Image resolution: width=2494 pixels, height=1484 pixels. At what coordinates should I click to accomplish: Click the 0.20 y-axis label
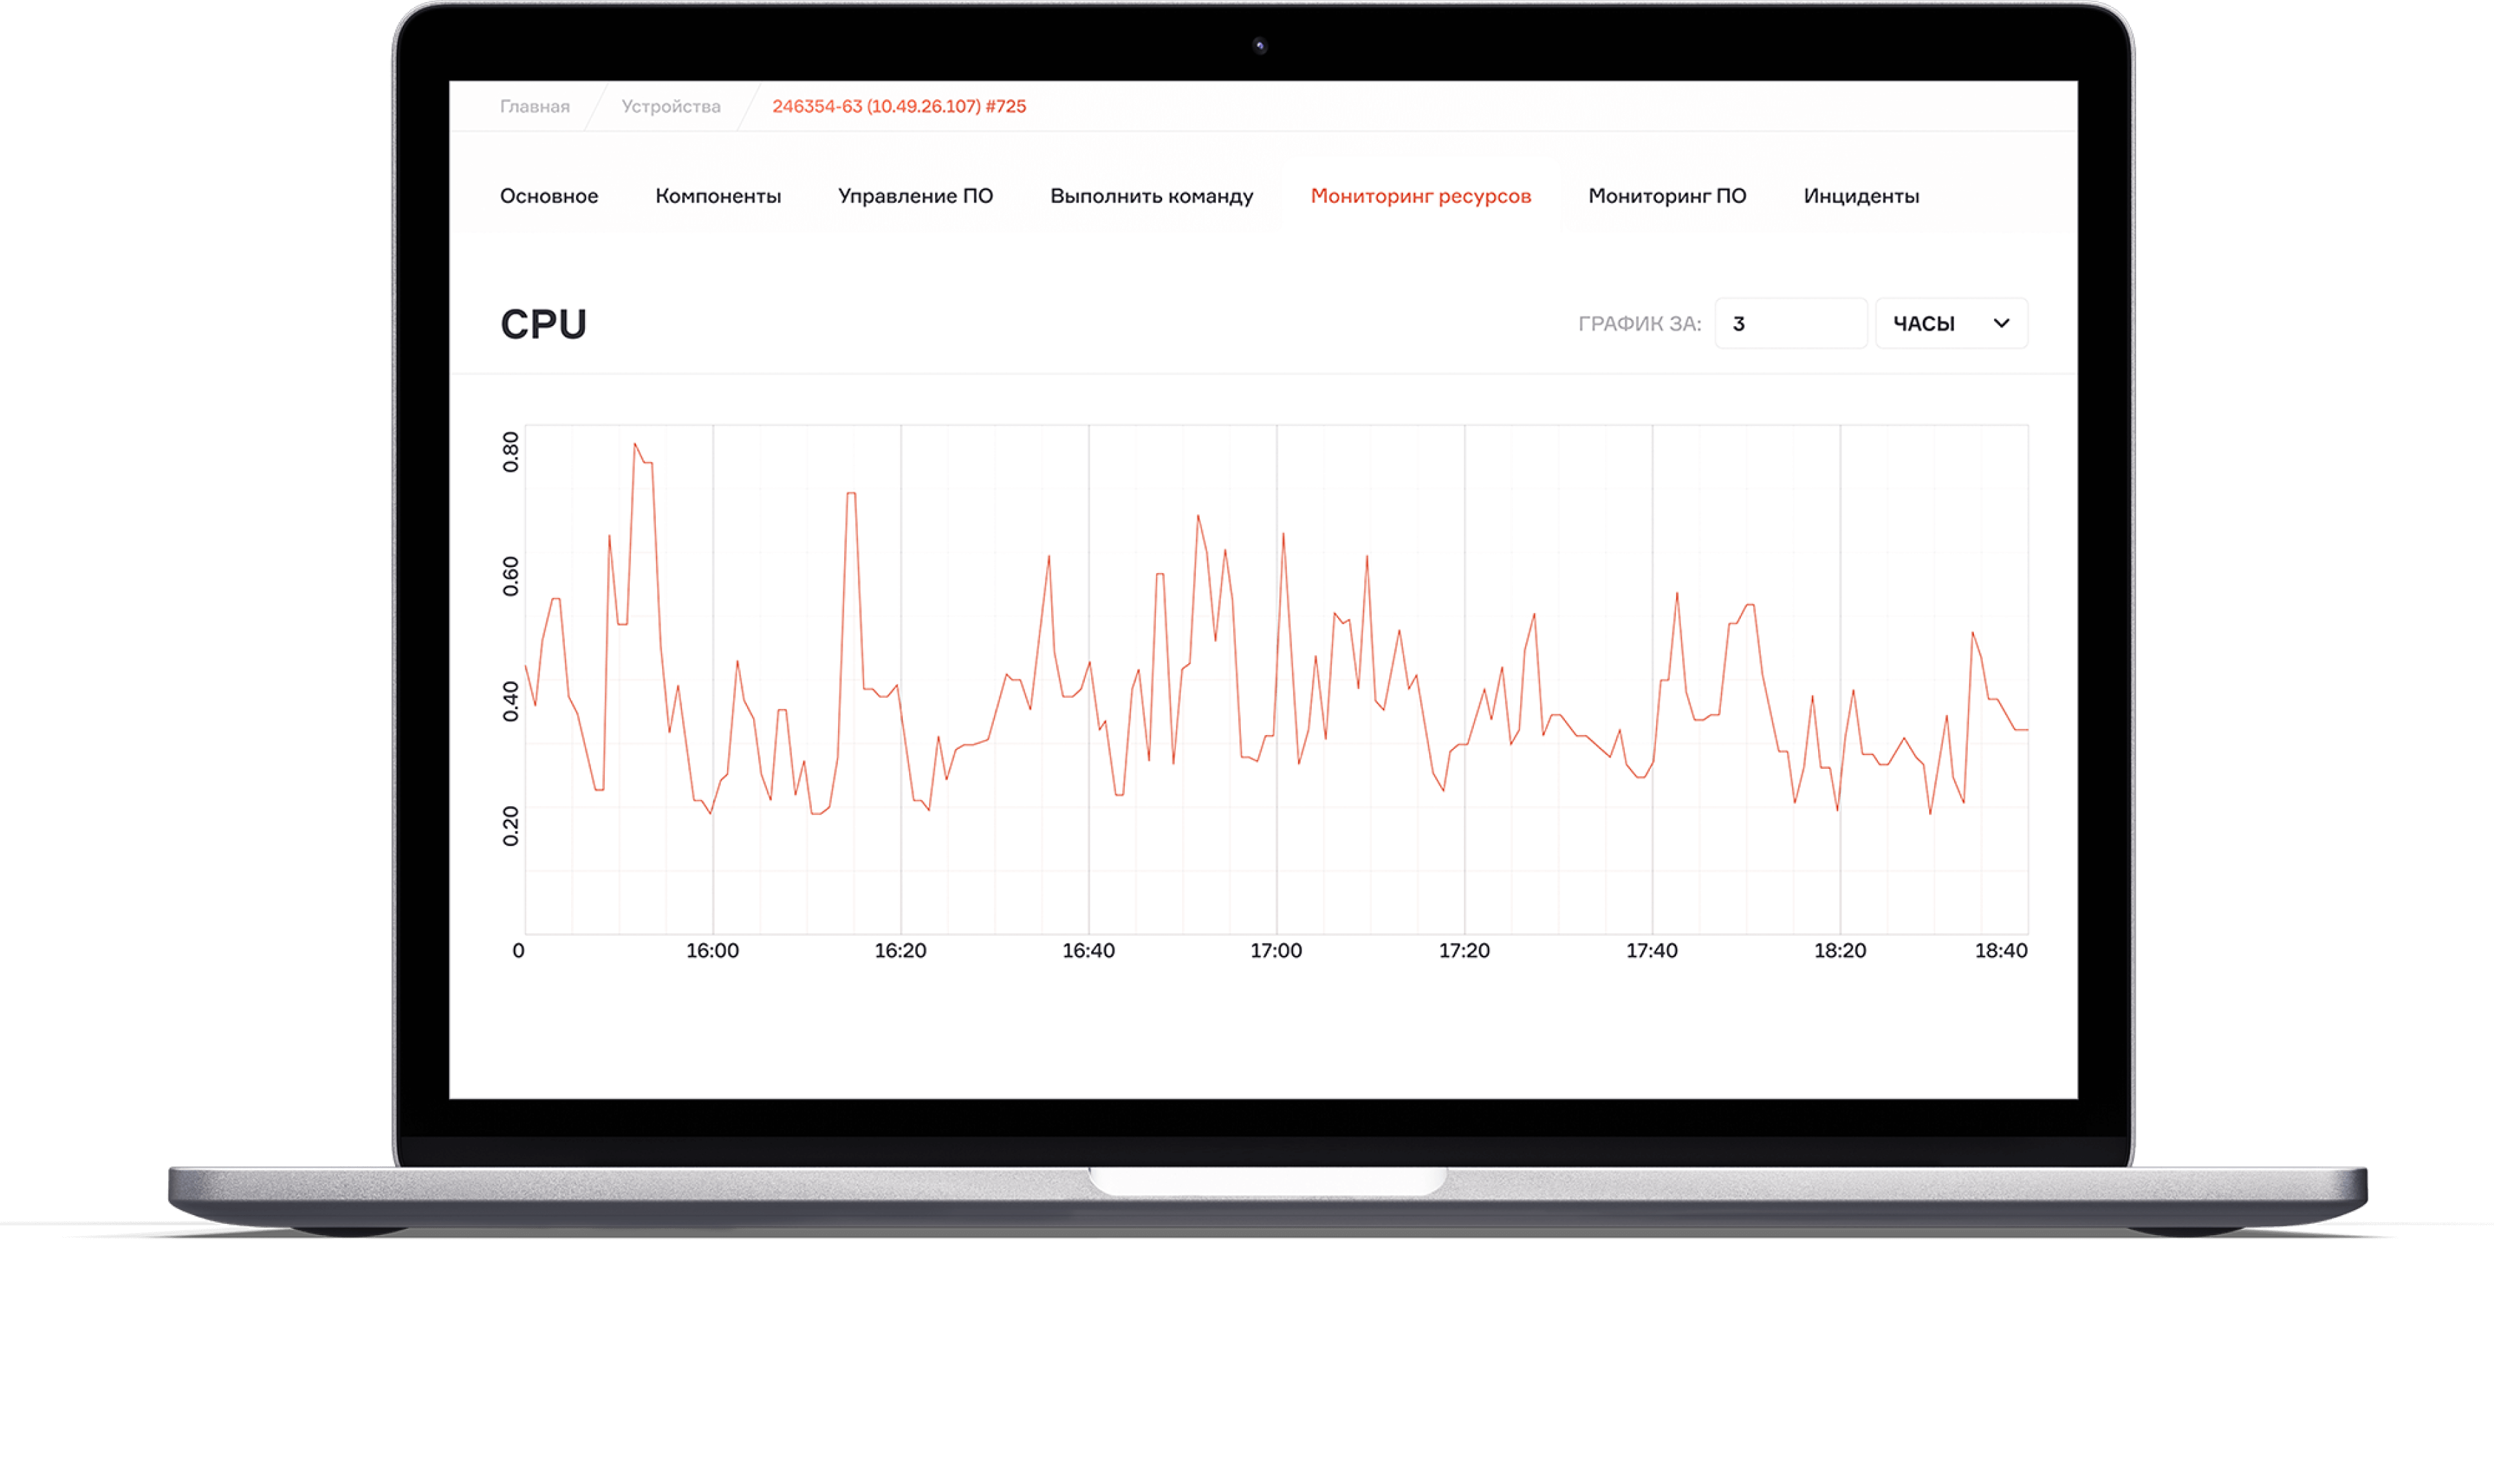click(x=510, y=826)
